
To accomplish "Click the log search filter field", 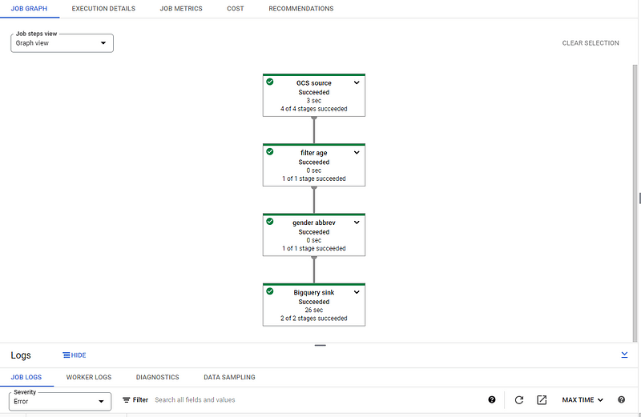I will pyautogui.click(x=312, y=399).
